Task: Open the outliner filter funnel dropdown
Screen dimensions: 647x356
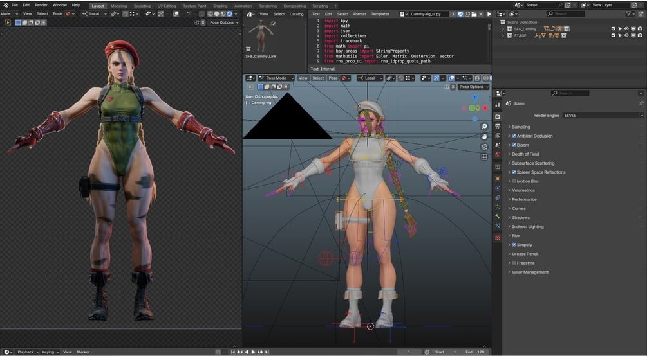Action: point(630,14)
